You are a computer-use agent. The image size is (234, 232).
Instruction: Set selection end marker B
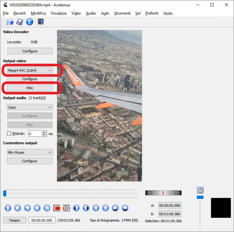[66, 208]
